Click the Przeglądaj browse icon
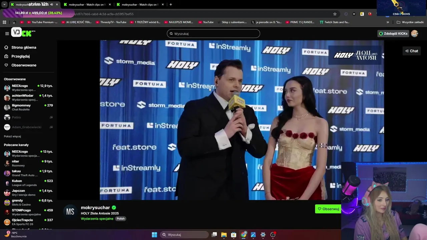The image size is (427, 240). pyautogui.click(x=6, y=56)
